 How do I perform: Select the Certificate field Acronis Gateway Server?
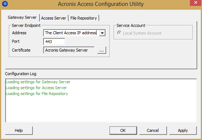(x=69, y=50)
